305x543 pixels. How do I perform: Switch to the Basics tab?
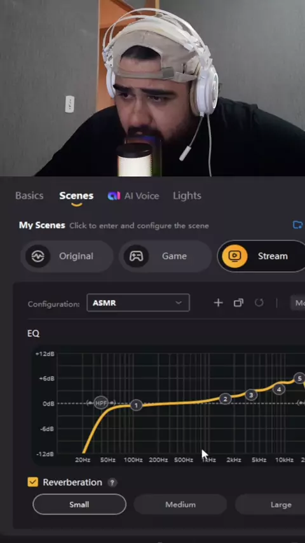click(29, 196)
